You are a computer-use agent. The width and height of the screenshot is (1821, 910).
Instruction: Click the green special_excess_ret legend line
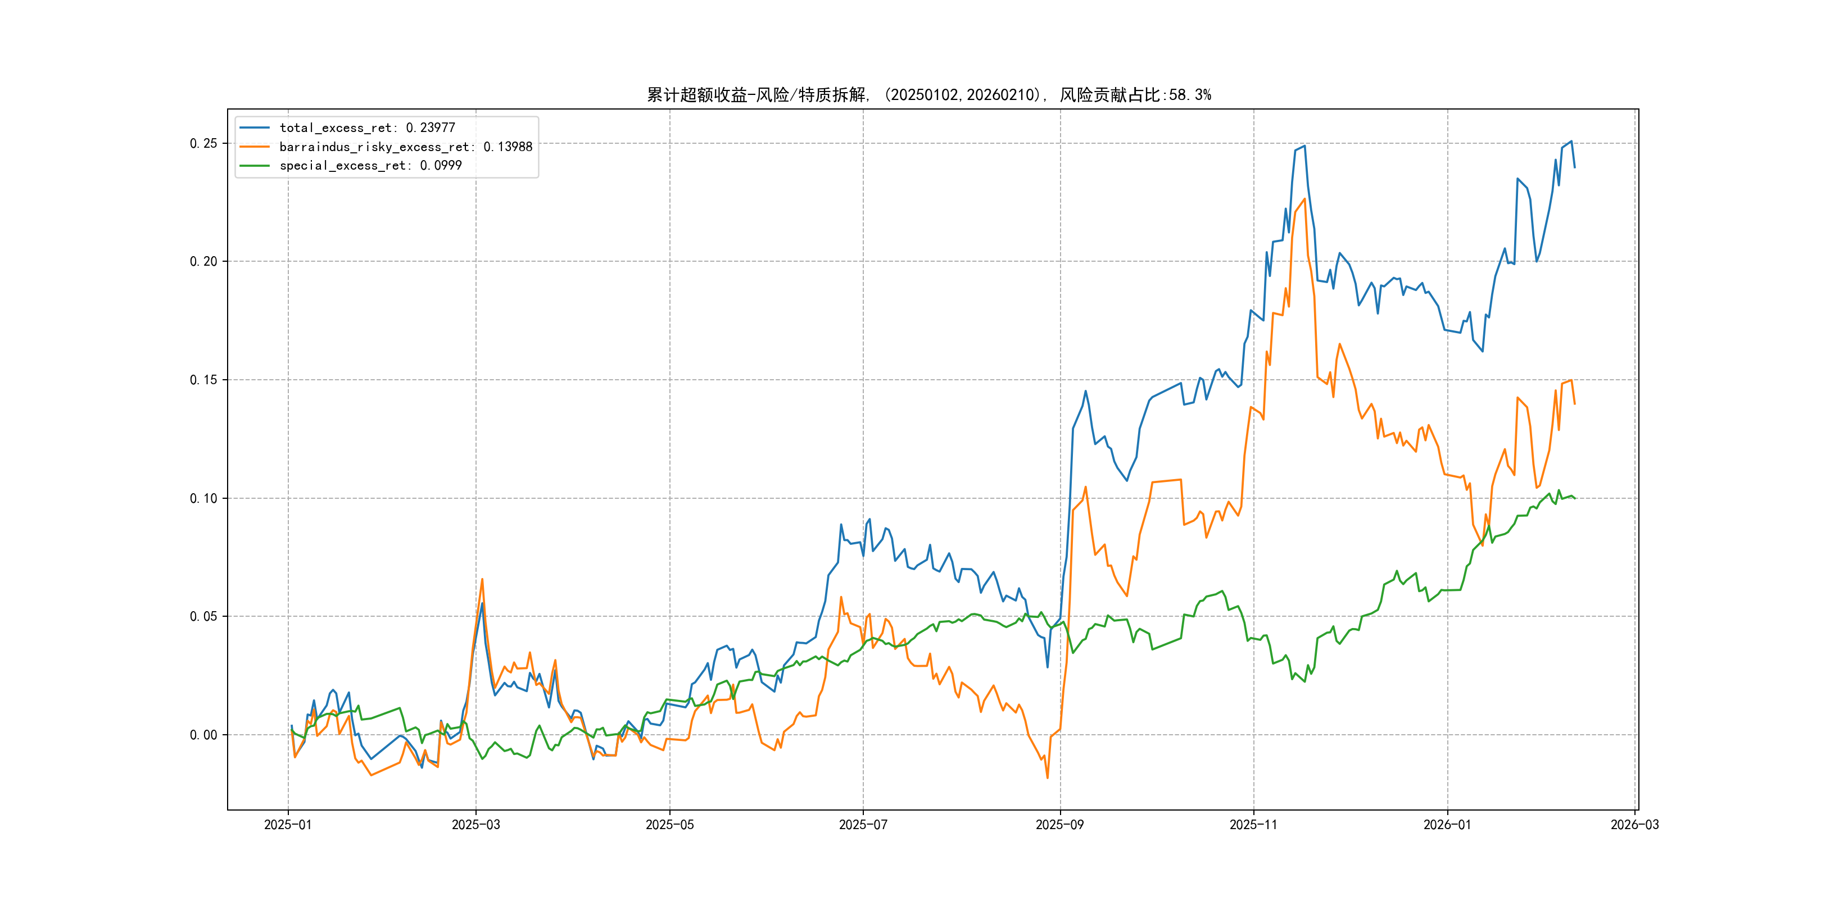tap(255, 165)
